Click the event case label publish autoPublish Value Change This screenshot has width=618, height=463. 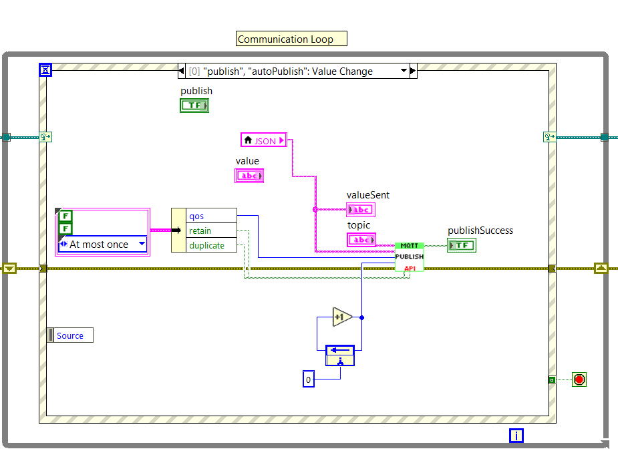tap(281, 71)
